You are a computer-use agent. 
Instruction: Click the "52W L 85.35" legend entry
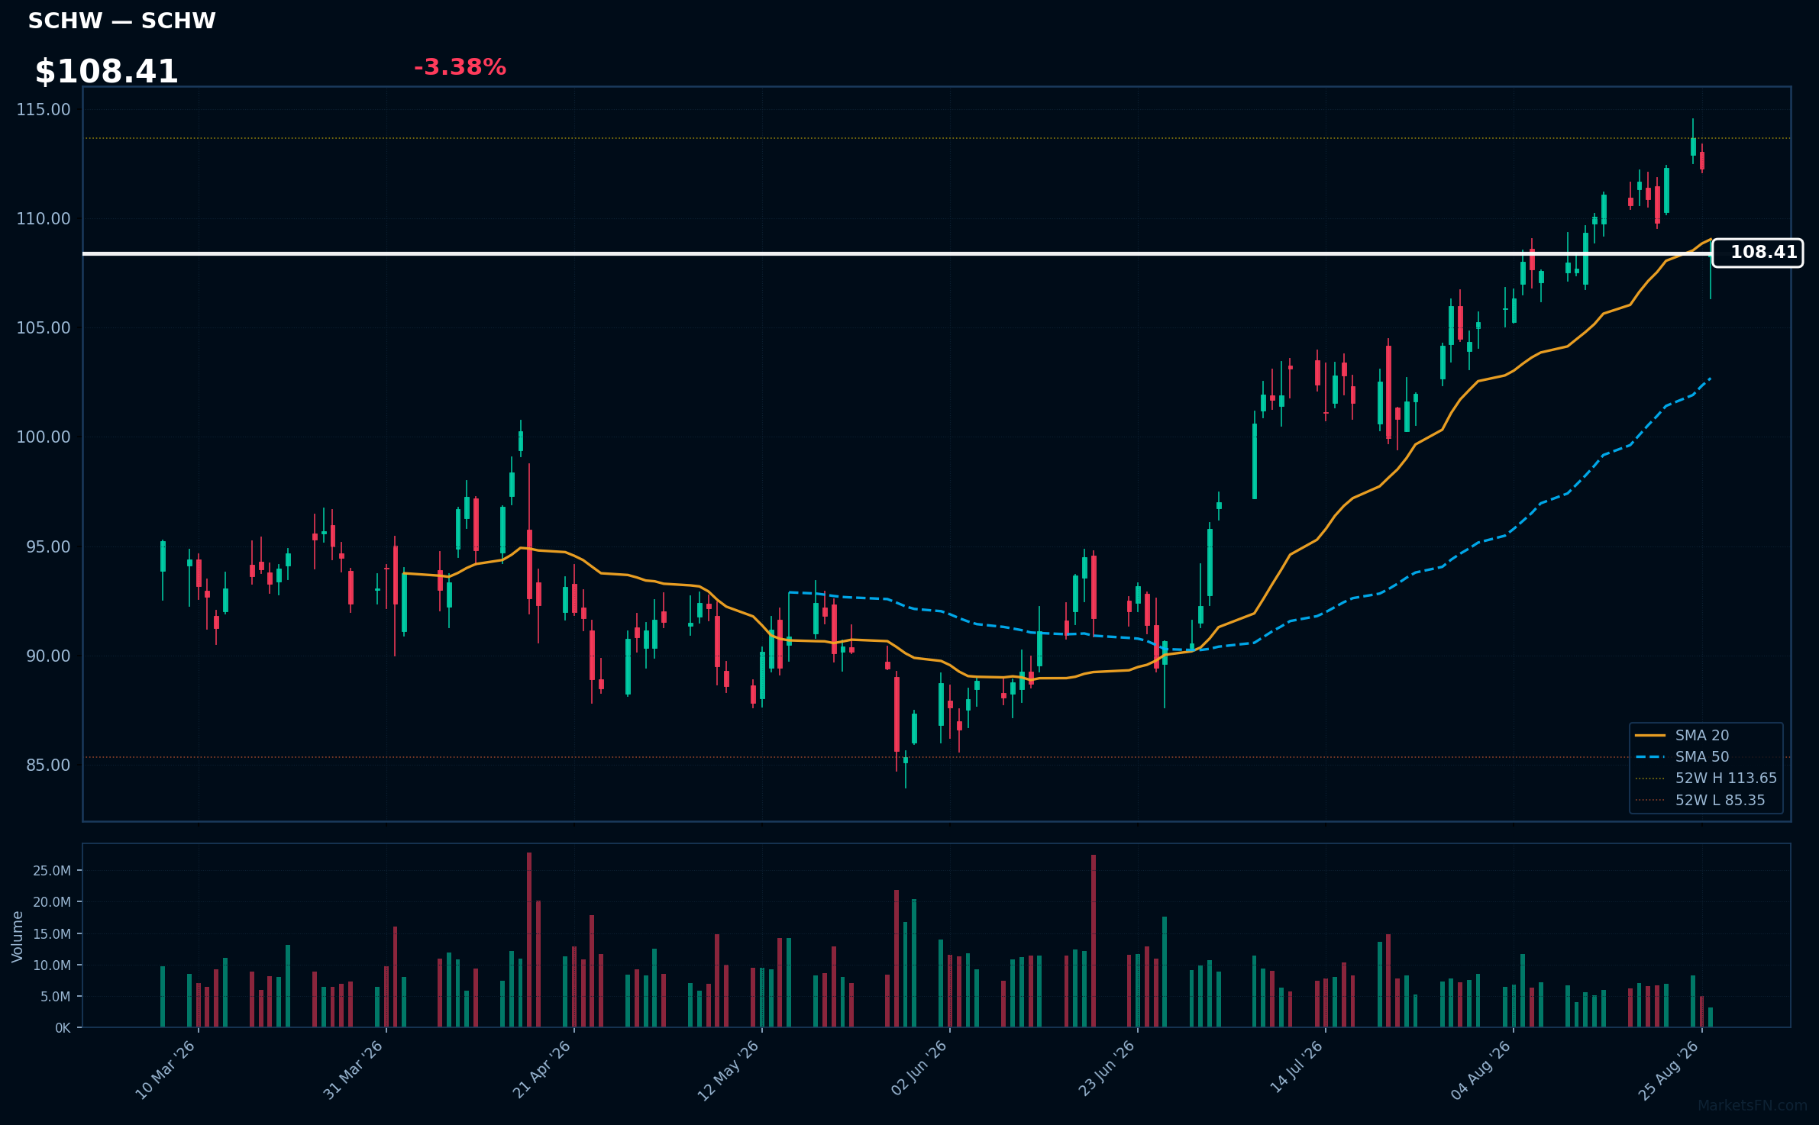[1720, 800]
